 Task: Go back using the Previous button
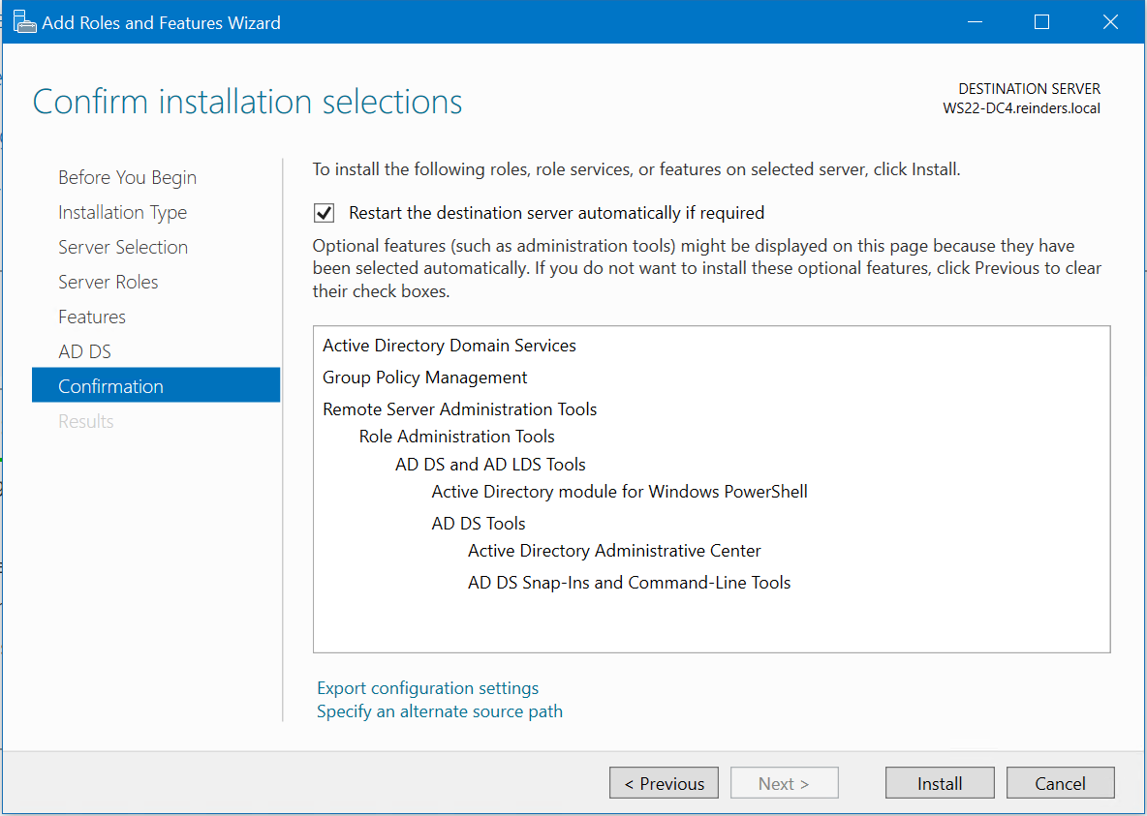coord(664,782)
